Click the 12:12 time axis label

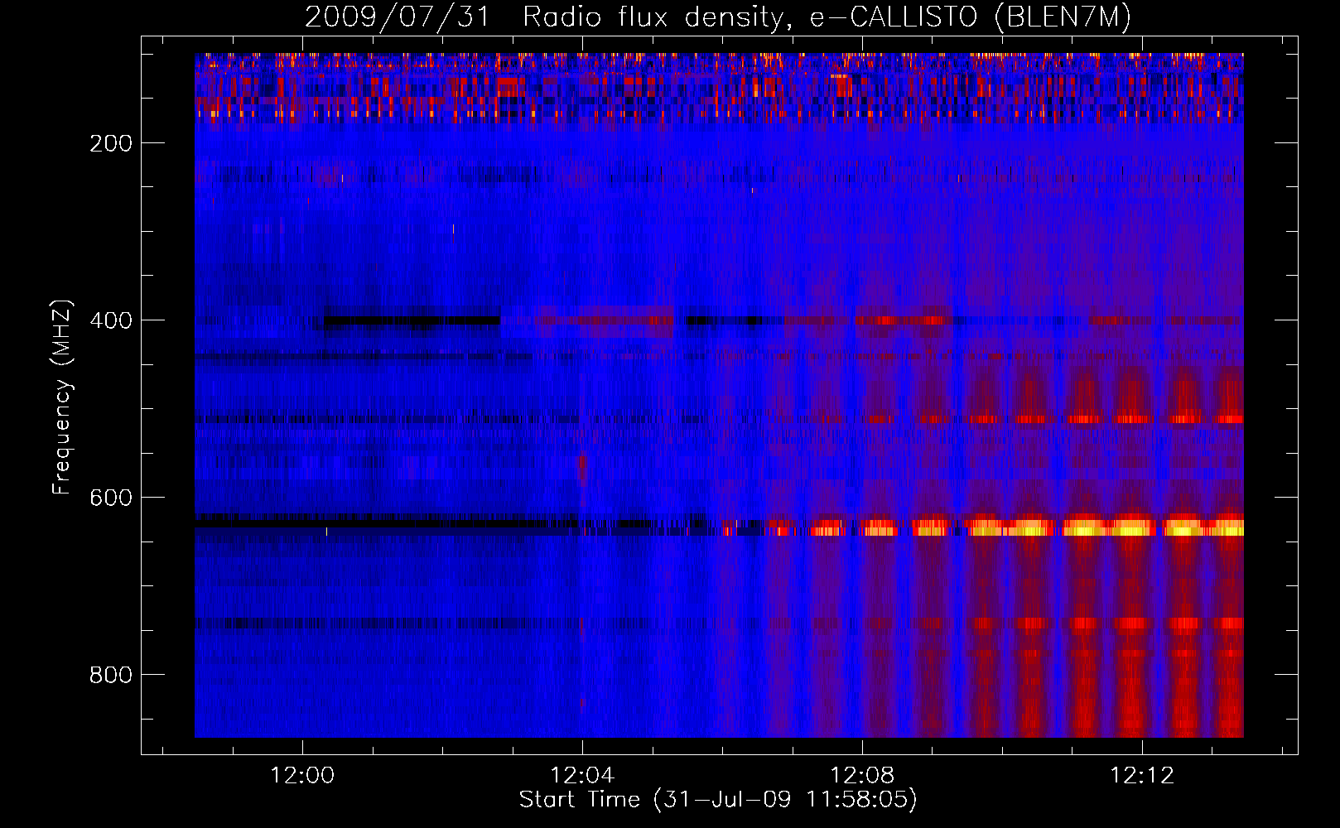point(1142,776)
